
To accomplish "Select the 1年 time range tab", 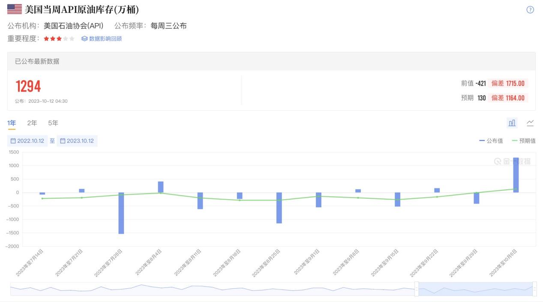I will coord(12,123).
